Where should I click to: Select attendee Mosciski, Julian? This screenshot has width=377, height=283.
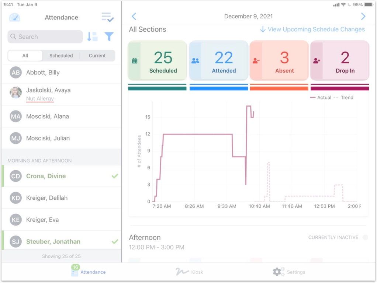click(x=61, y=138)
